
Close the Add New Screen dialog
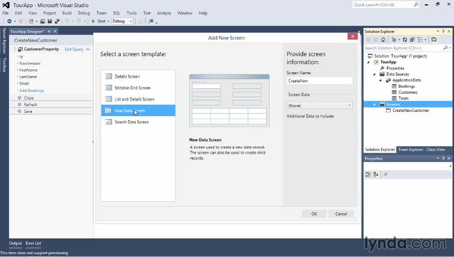(x=353, y=36)
